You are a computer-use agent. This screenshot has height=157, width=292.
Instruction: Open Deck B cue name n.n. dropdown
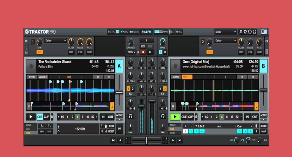[221, 126]
